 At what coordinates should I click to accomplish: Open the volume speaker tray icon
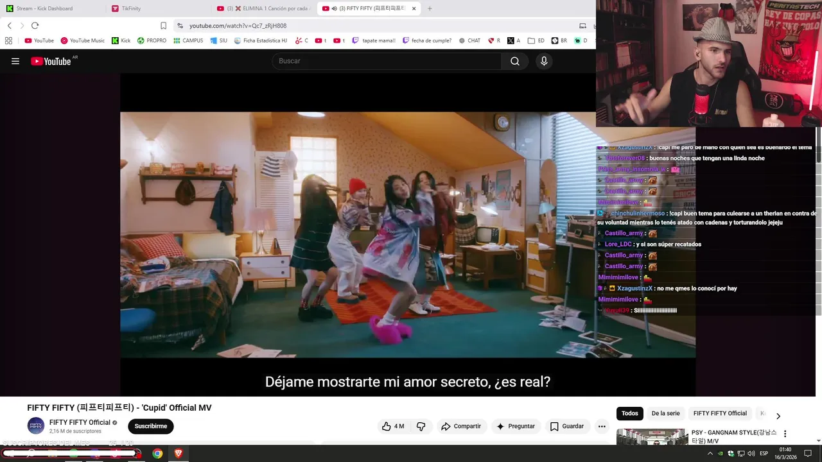coord(751,454)
